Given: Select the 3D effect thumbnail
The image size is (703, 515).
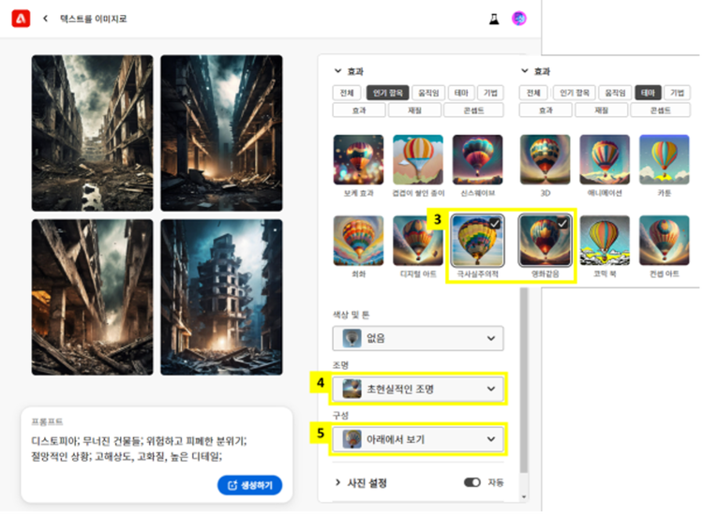Looking at the screenshot, I should 545,160.
